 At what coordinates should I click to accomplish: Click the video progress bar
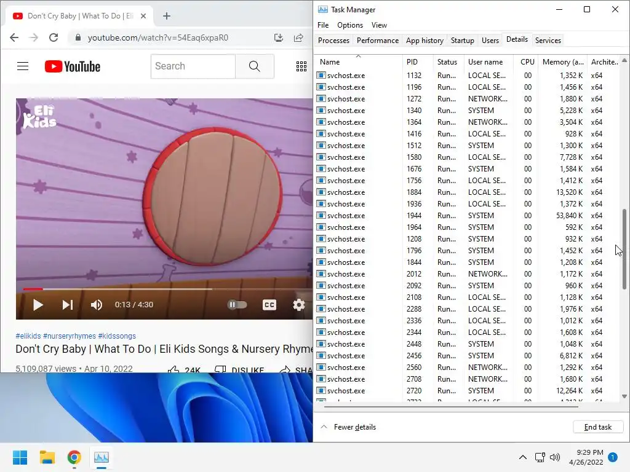point(167,289)
